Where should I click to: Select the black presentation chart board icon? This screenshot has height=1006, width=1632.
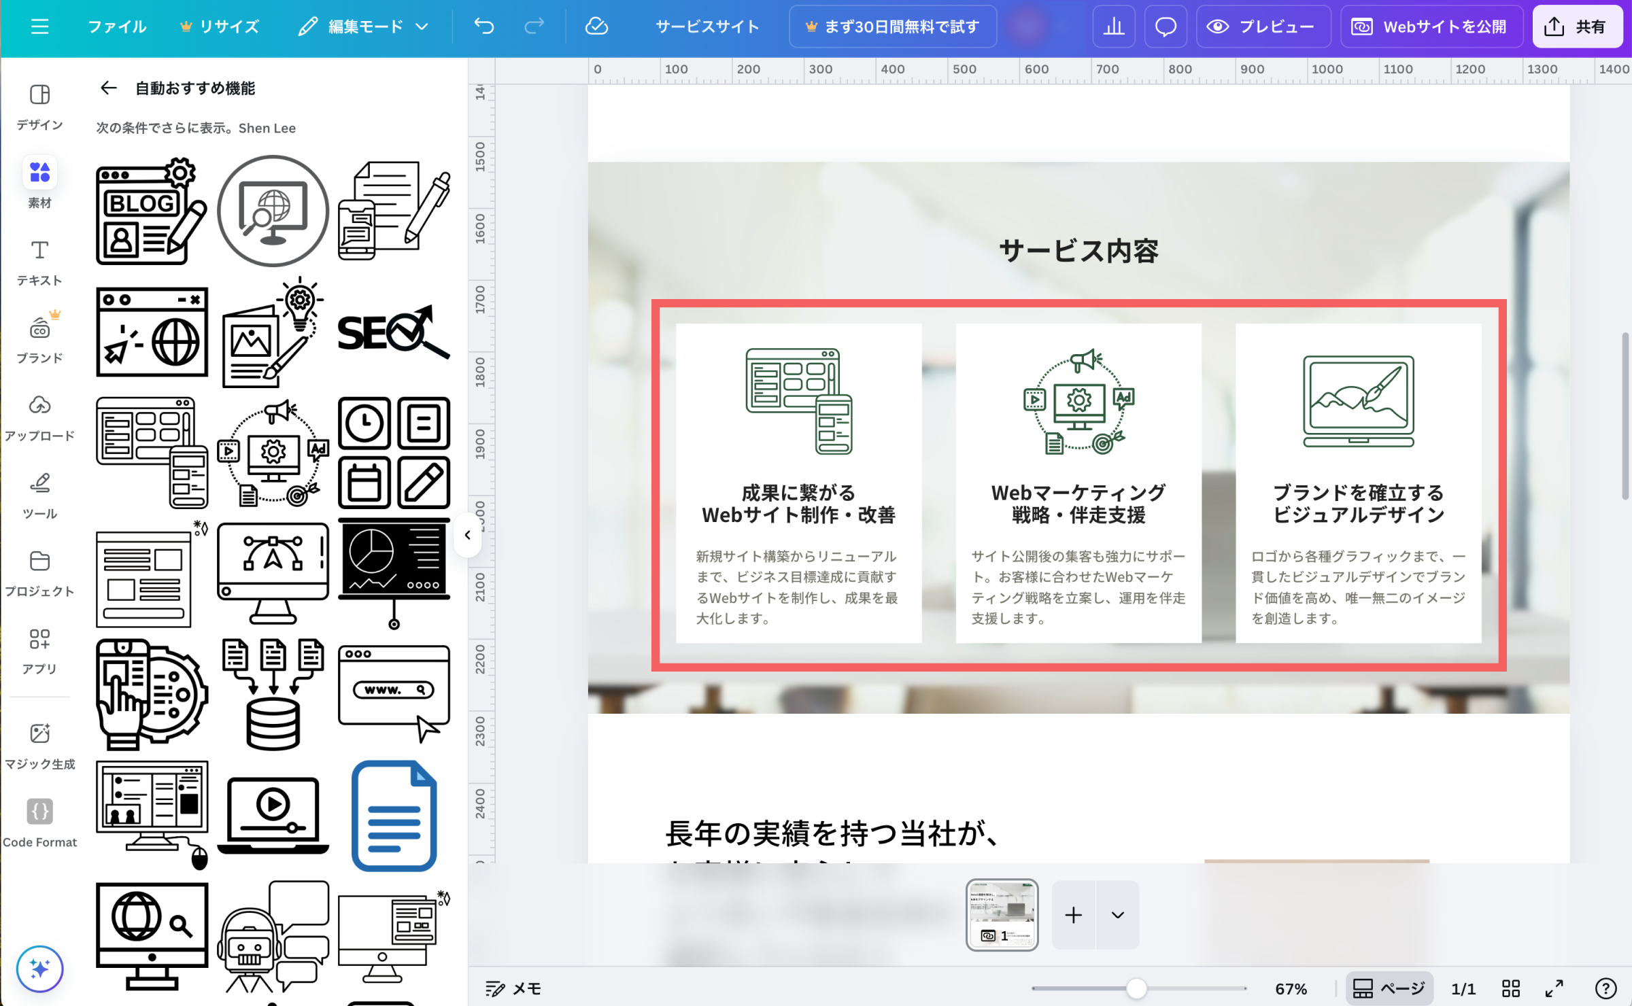pos(394,575)
